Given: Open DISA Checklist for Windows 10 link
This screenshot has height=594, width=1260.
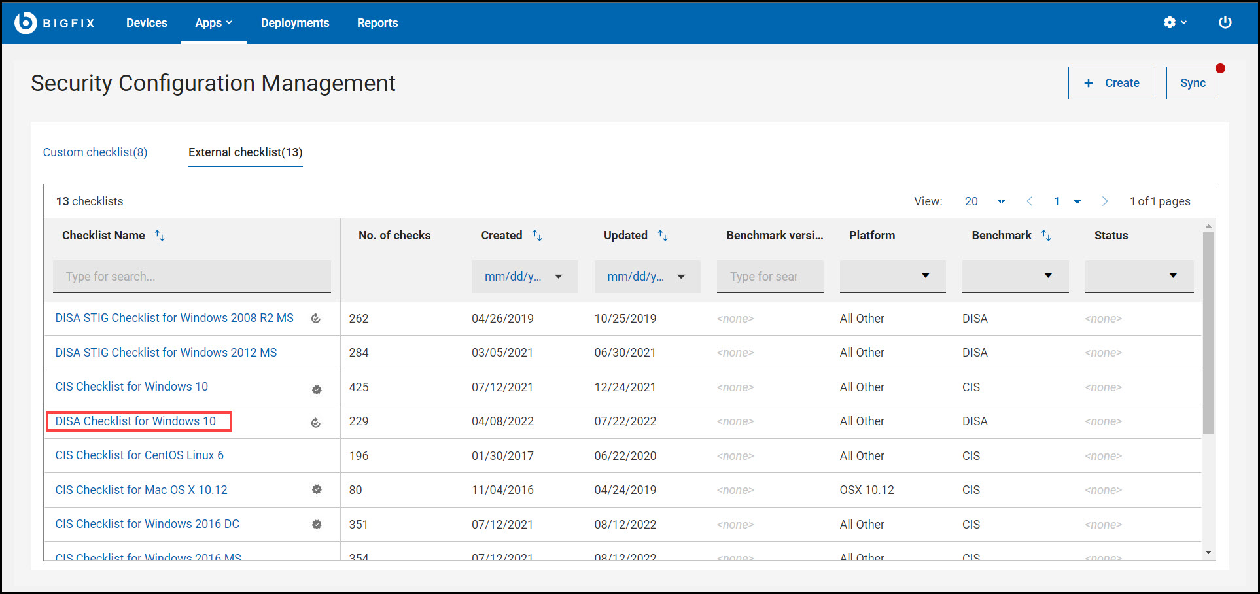Looking at the screenshot, I should click(x=135, y=421).
